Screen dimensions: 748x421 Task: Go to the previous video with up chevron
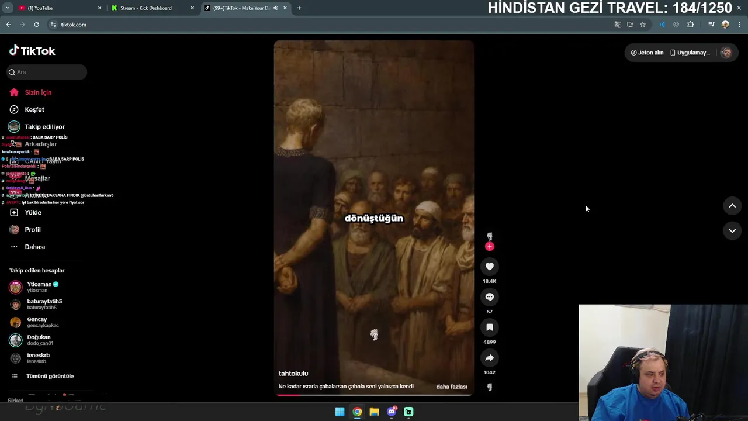pyautogui.click(x=732, y=206)
